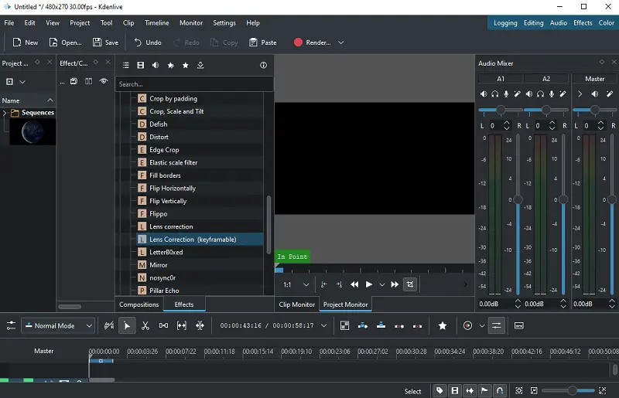This screenshot has width=619, height=398.
Task: Toggle clip tags icon in status bar
Action: (439, 391)
